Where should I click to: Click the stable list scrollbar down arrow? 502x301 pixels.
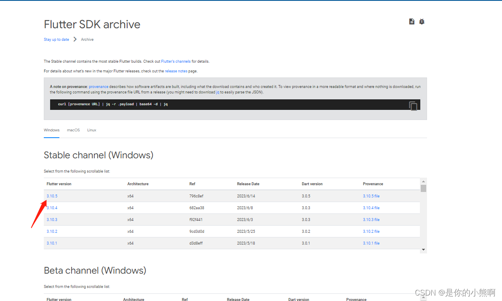(x=423, y=250)
